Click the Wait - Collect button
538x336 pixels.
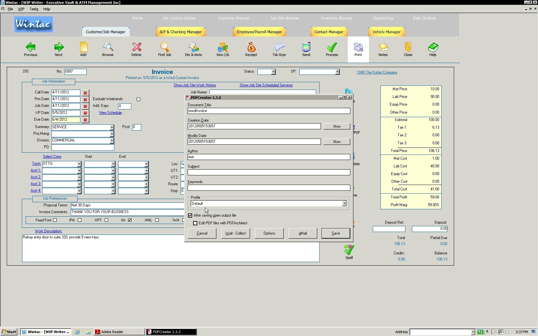[x=235, y=233]
